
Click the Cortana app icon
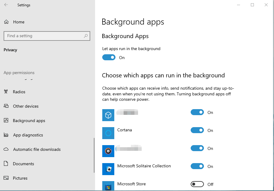pos(108,133)
